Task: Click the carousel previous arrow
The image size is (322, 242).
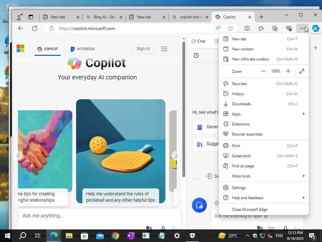Action: click(18, 156)
